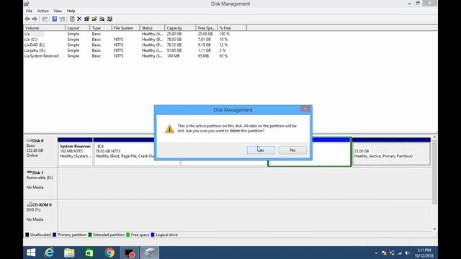Open the Windows Store taskbar icon

pyautogui.click(x=89, y=253)
